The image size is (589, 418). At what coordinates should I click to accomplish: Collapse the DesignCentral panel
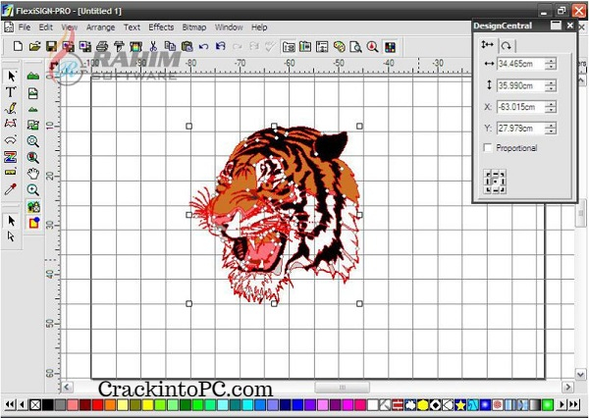(556, 26)
